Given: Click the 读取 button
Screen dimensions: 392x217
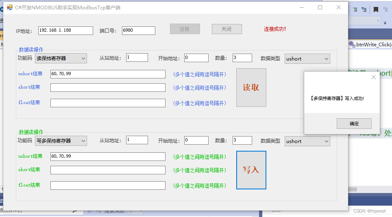Looking at the screenshot, I should pyautogui.click(x=251, y=88).
